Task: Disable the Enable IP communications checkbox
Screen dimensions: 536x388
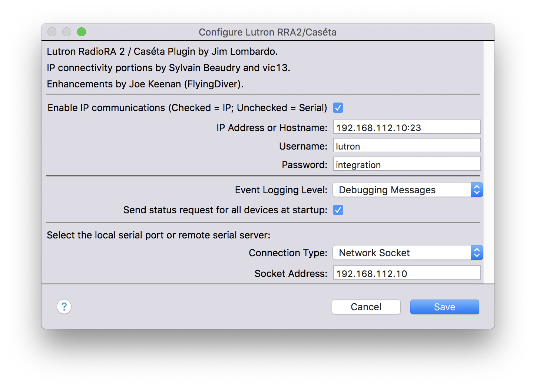Action: click(338, 108)
